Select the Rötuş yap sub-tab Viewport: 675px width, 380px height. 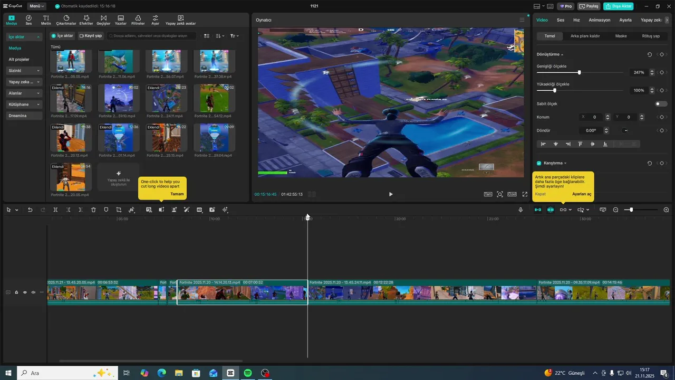point(651,36)
